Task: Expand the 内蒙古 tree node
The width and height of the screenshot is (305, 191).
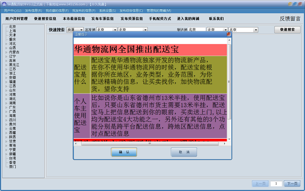Action: pos(6,52)
